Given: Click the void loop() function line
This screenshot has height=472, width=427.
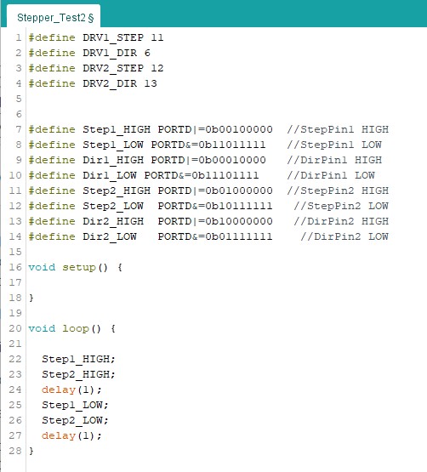Looking at the screenshot, I should pos(72,328).
